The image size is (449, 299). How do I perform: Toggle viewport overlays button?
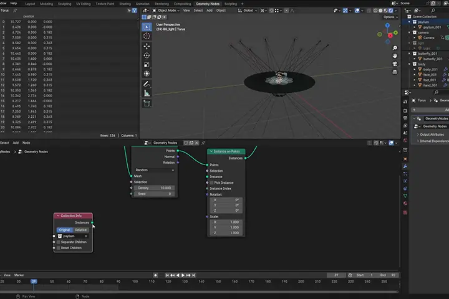pyautogui.click(x=357, y=11)
